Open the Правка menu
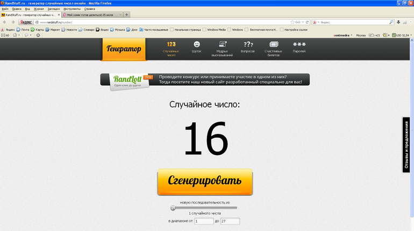 (x=17, y=9)
